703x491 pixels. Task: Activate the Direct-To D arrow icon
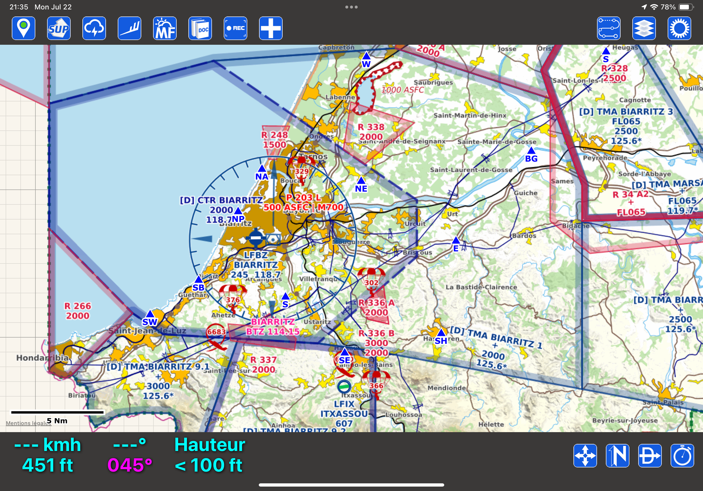click(x=650, y=455)
